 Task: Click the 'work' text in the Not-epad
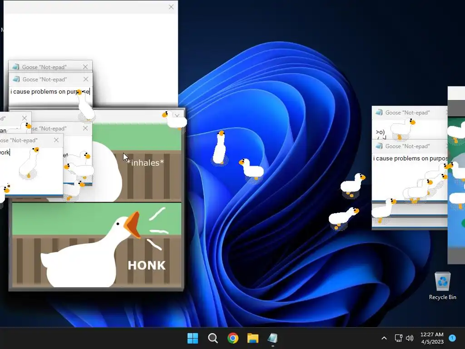5,153
